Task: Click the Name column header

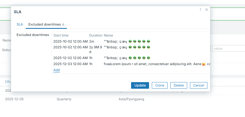Action: point(108,35)
